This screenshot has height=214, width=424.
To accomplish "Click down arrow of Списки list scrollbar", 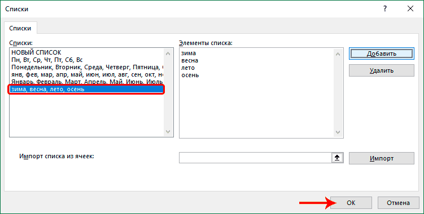I will [168, 132].
